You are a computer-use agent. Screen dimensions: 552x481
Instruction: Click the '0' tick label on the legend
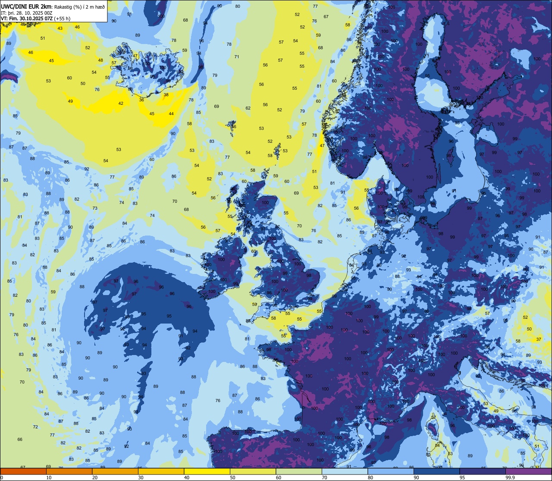pyautogui.click(x=1, y=478)
